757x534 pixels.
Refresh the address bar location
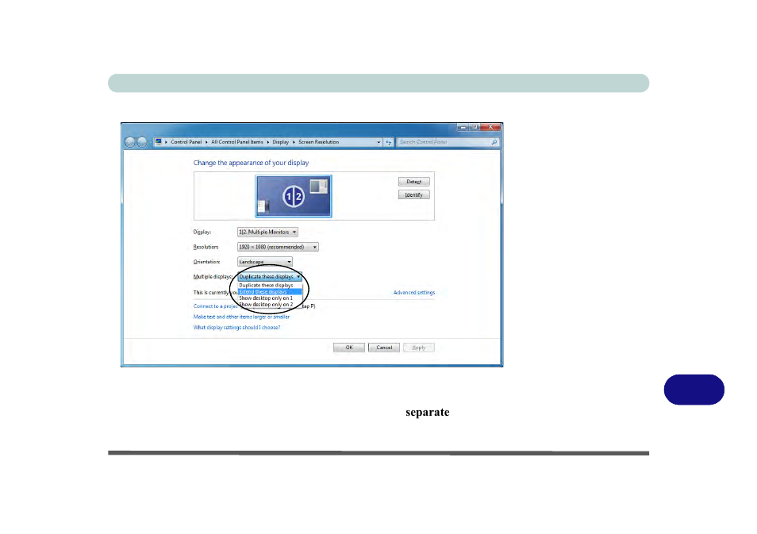click(389, 142)
